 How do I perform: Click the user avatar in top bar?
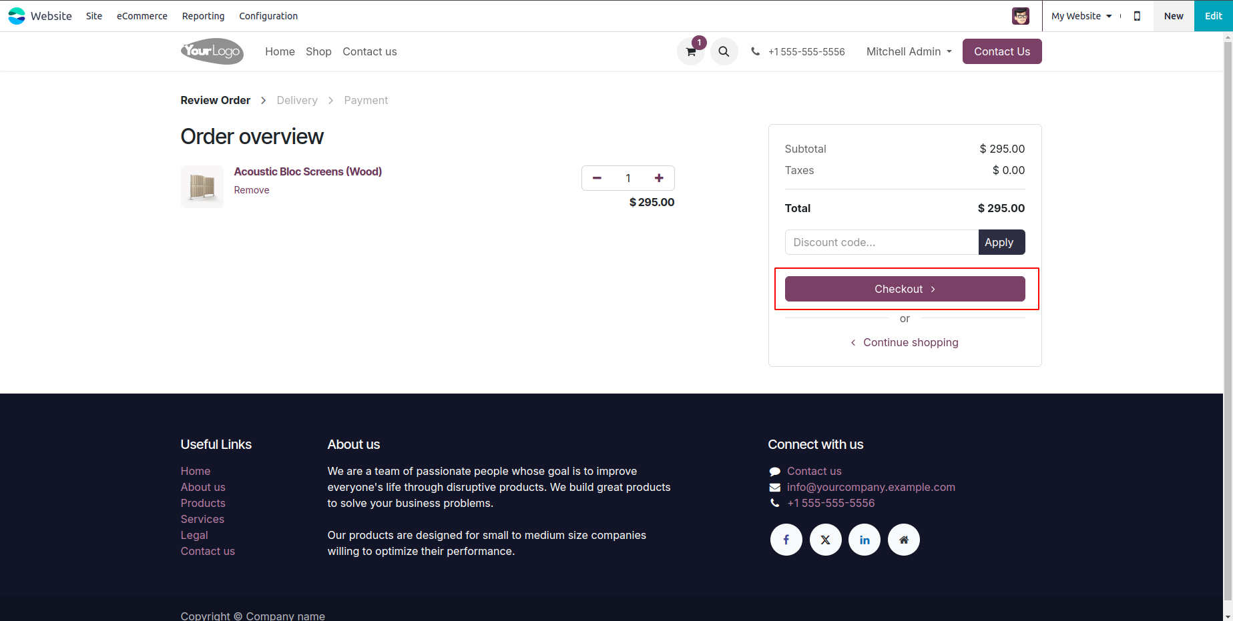(x=1020, y=16)
